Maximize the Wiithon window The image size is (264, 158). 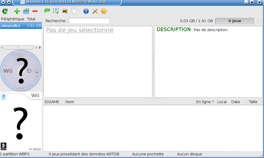coord(252,2)
